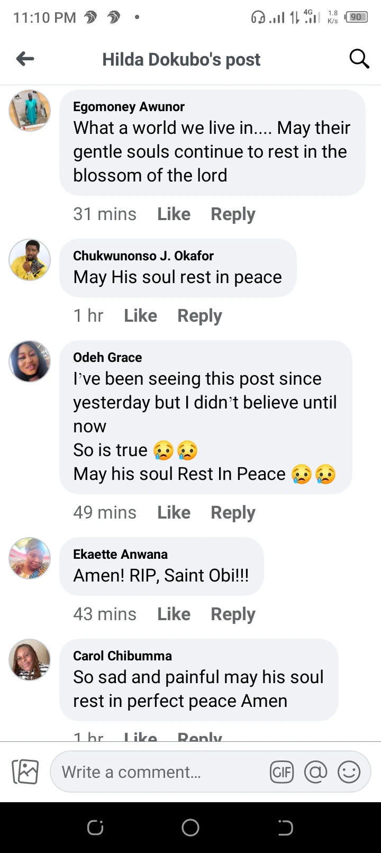Tap the GIF picker icon
This screenshot has height=853, width=381.
282,772
